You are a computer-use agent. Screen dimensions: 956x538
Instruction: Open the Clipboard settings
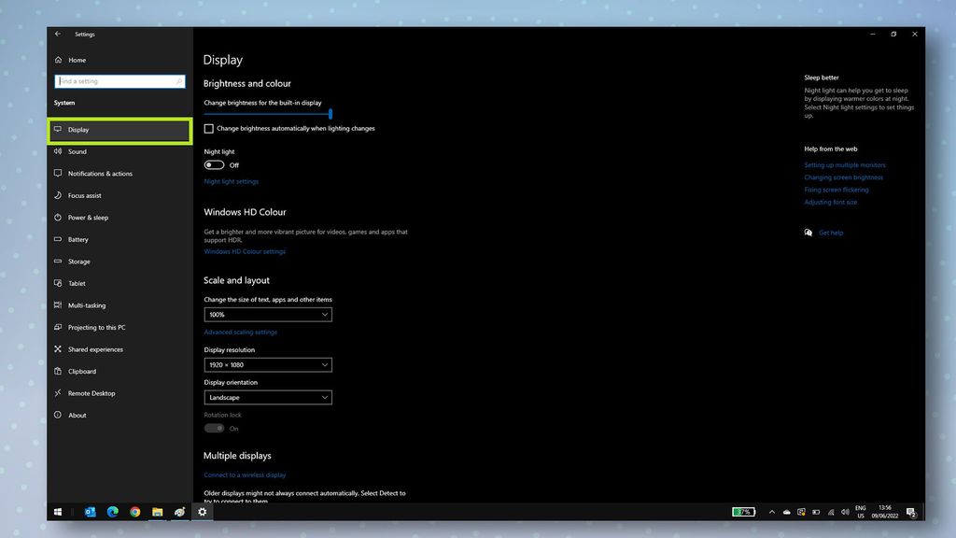(x=81, y=371)
